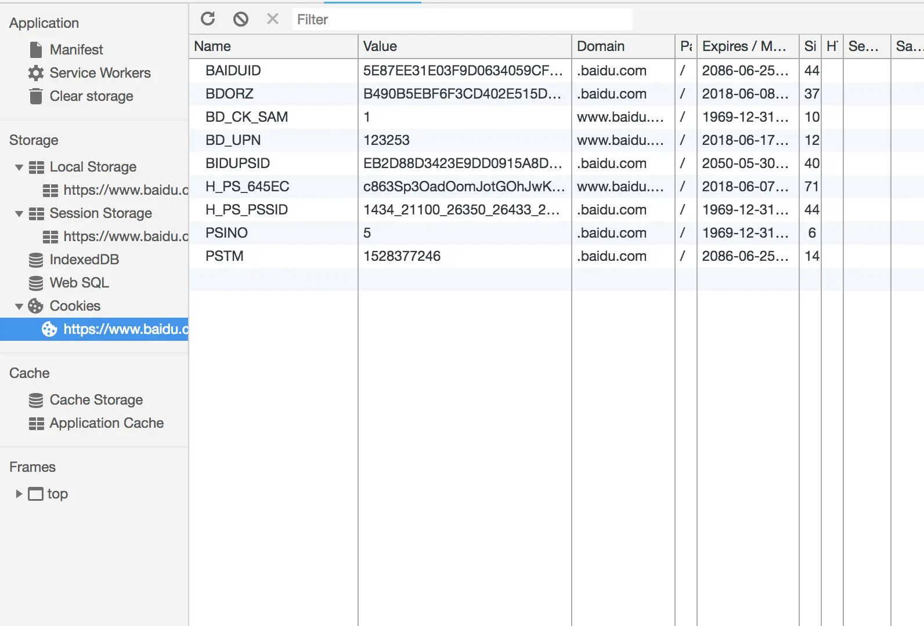Select the BD_UPN cookie row
This screenshot has width=924, height=626.
557,140
